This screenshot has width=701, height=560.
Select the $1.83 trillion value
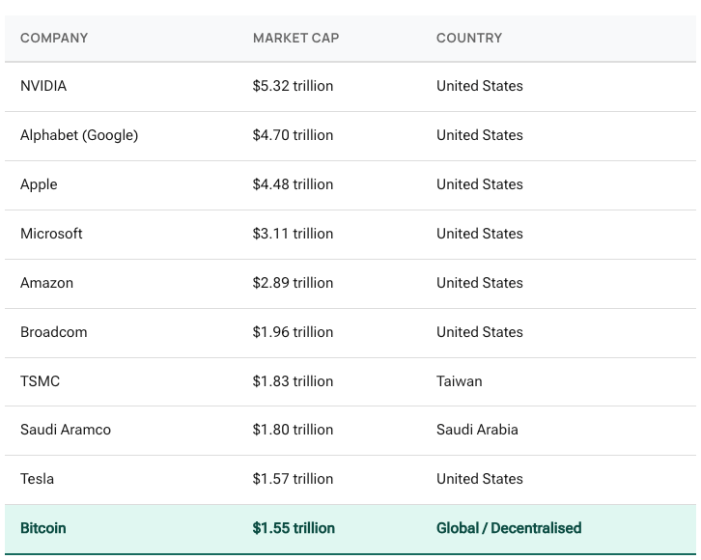click(x=293, y=381)
